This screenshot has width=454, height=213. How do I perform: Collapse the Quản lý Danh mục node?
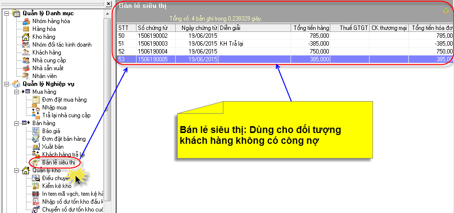pyautogui.click(x=6, y=13)
